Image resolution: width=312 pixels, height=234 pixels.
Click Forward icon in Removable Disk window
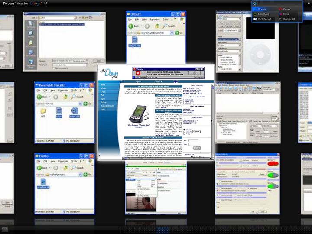click(x=56, y=97)
